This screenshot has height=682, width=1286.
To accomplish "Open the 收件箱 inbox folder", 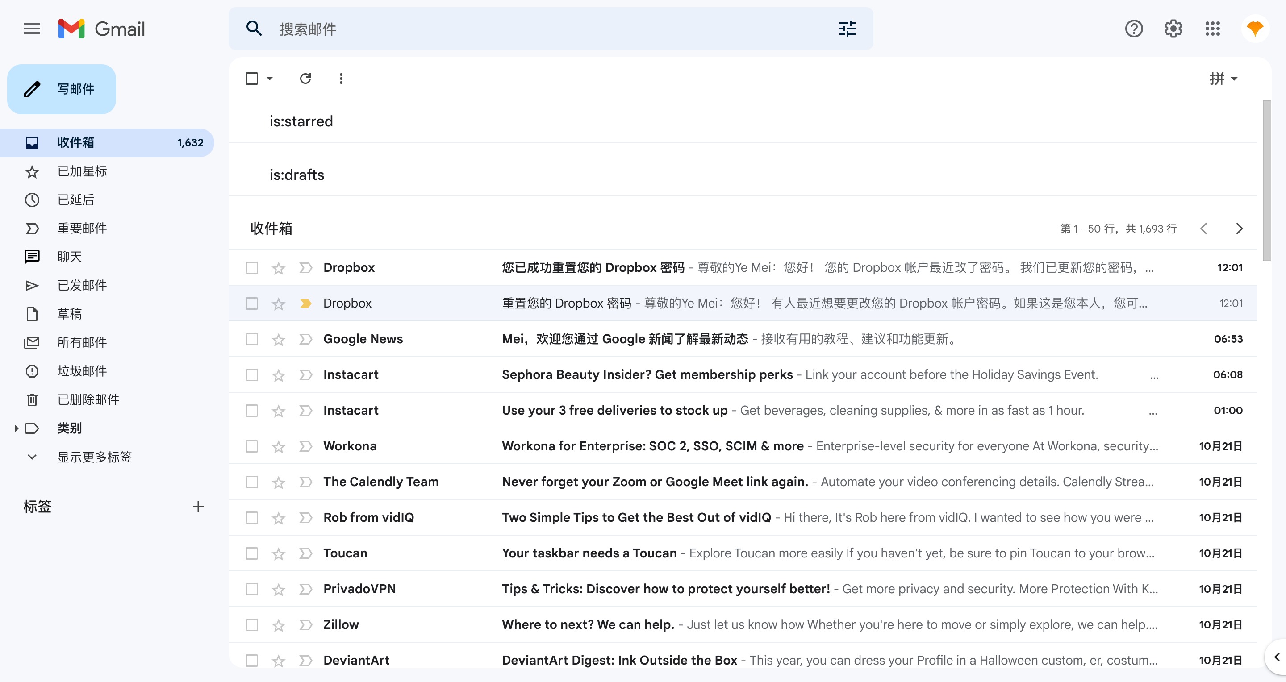I will (x=107, y=143).
